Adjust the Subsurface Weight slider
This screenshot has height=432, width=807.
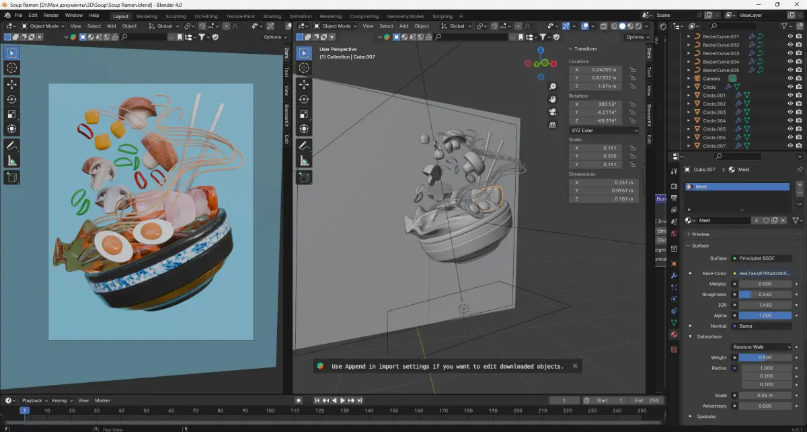pyautogui.click(x=765, y=357)
